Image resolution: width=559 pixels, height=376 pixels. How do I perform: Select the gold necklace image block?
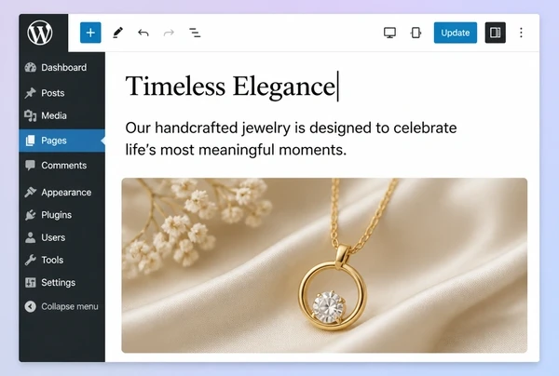(324, 265)
